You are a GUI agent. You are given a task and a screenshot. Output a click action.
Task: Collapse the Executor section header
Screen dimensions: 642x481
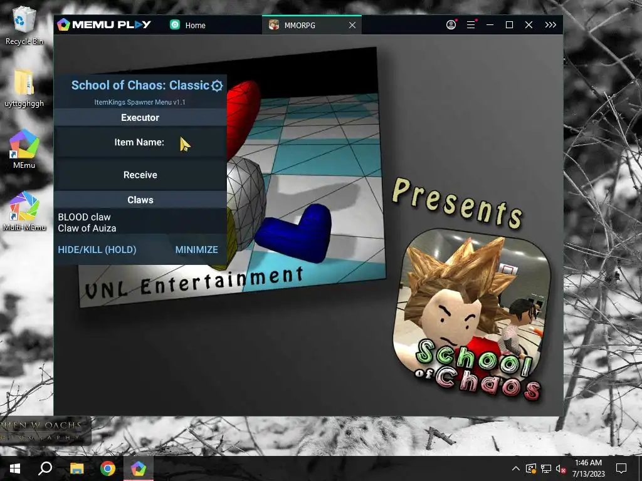[140, 118]
